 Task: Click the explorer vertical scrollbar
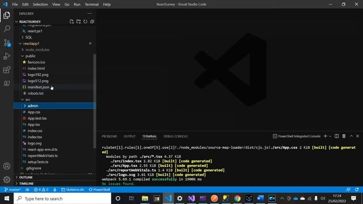(x=95, y=101)
